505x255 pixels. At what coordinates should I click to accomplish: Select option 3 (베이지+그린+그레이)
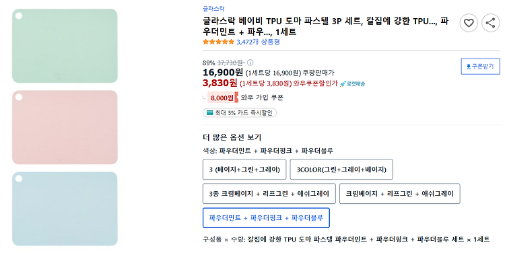(x=244, y=170)
